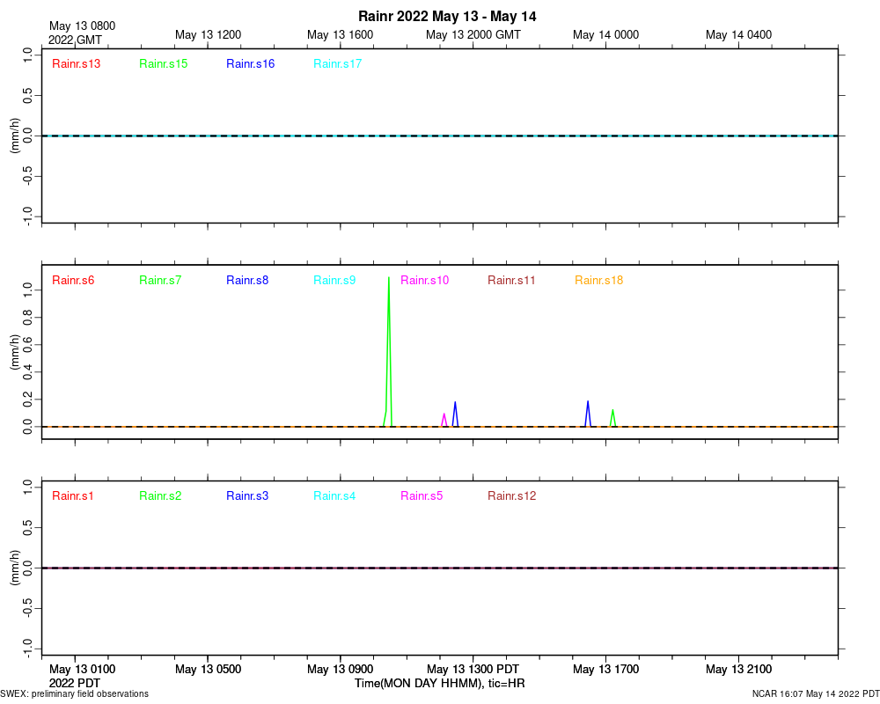Click the May 13 1700 bottom axis label
Image resolution: width=880 pixels, height=704 pixels.
click(605, 669)
